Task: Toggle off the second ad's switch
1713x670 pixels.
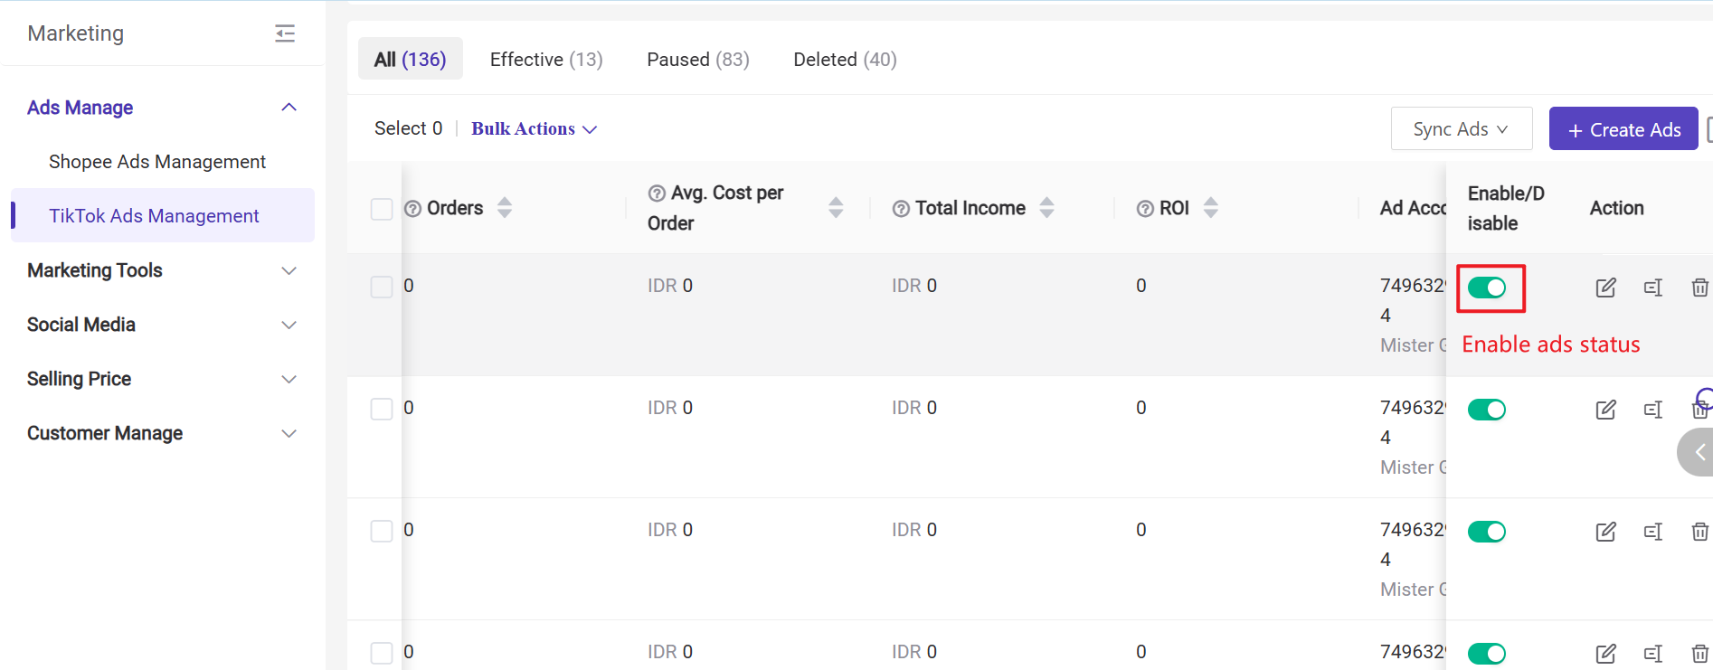Action: coord(1486,410)
